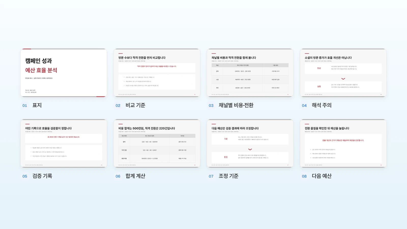Click the red subtitle 예산 효율 분석

(x=41, y=70)
